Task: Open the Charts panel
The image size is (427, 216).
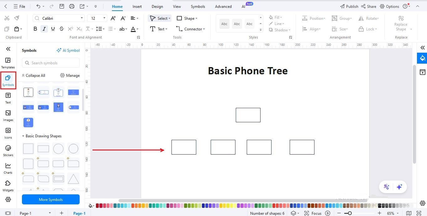Action: coord(8,168)
